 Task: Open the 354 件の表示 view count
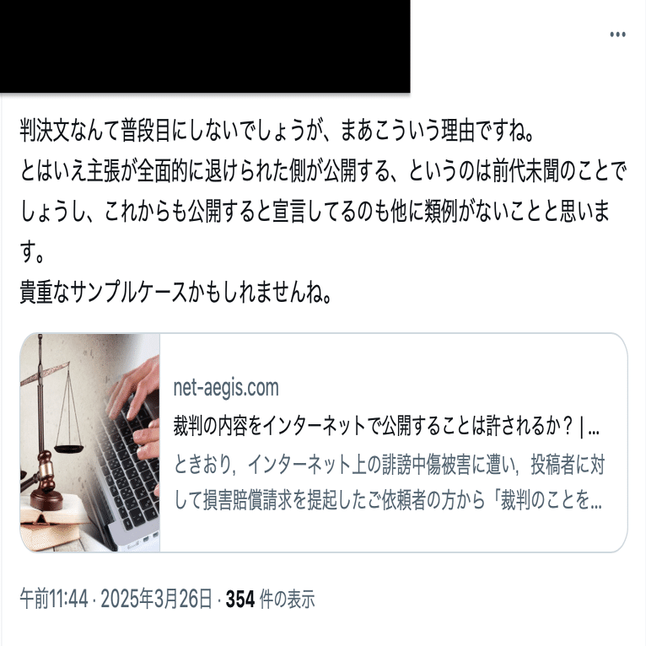[270, 599]
